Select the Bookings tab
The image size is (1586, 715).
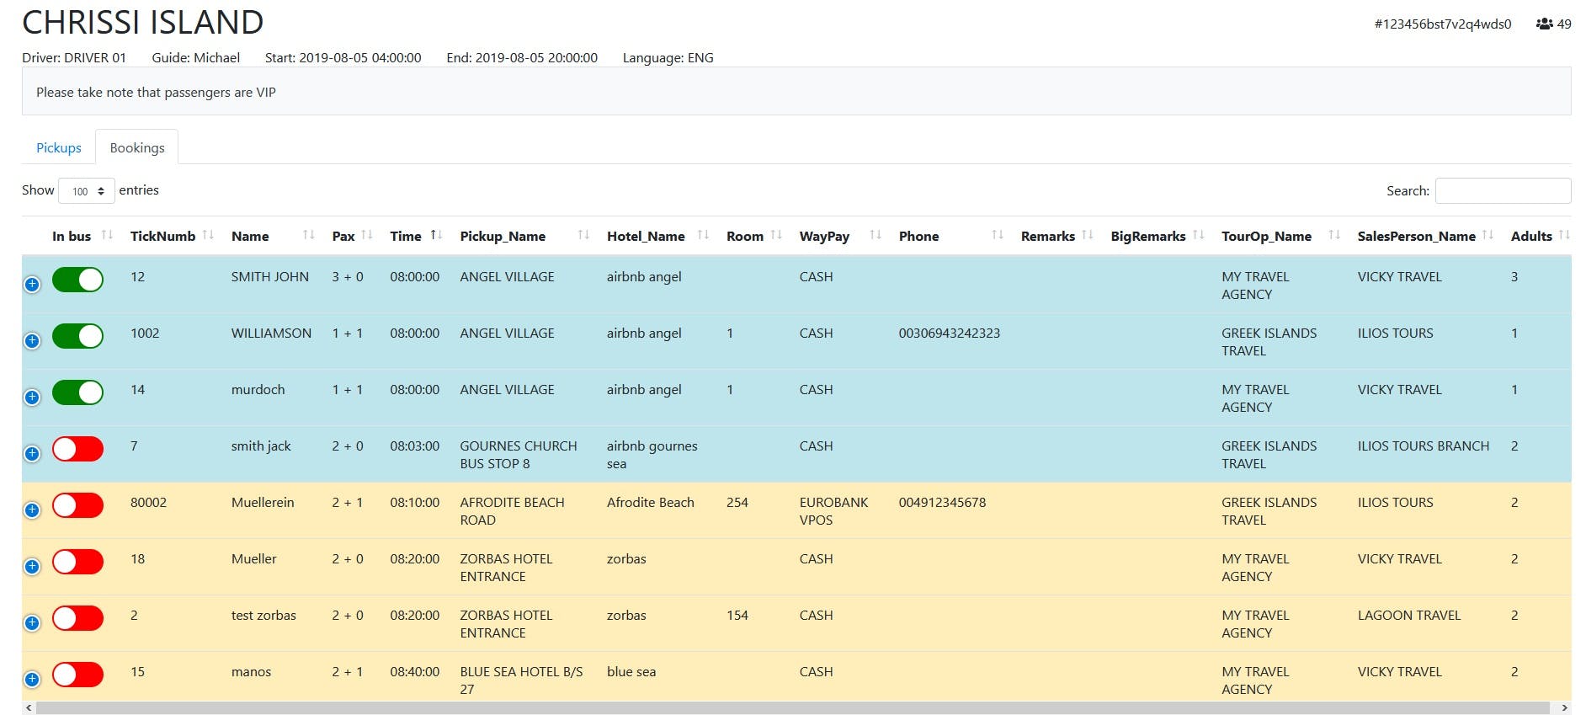[x=137, y=148]
